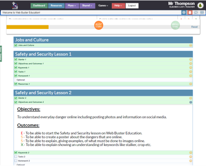Expand the Resources 1 row arrow
The height and width of the screenshot is (166, 206).
191,84
